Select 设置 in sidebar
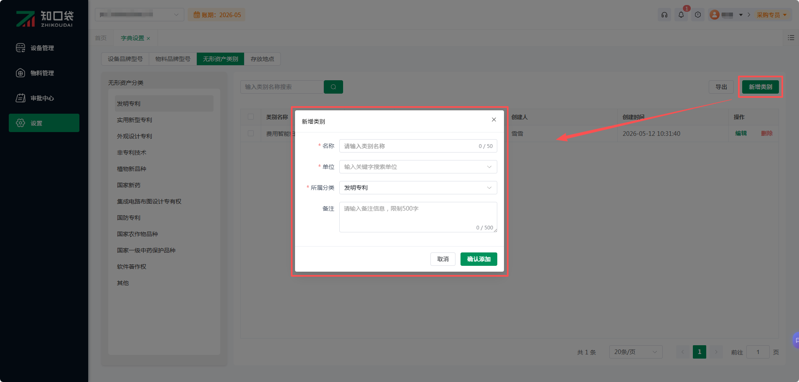799x382 pixels. (44, 123)
